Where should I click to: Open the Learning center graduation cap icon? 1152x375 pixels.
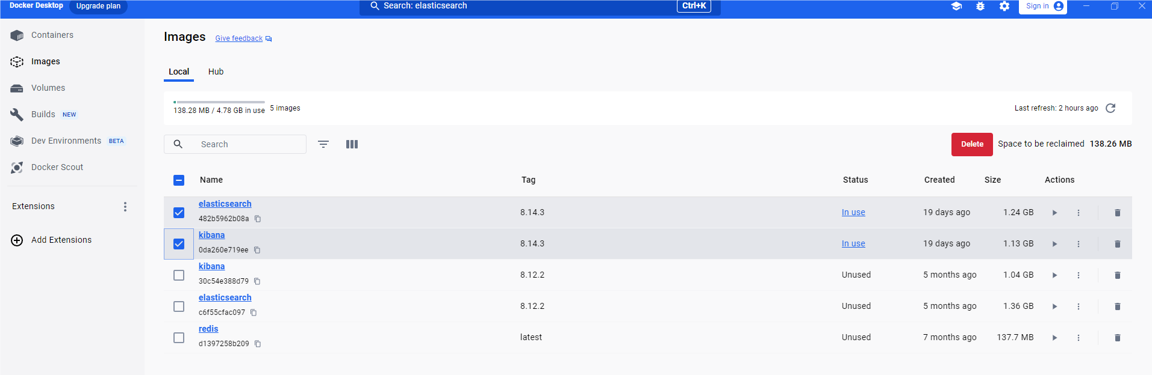[x=956, y=6]
